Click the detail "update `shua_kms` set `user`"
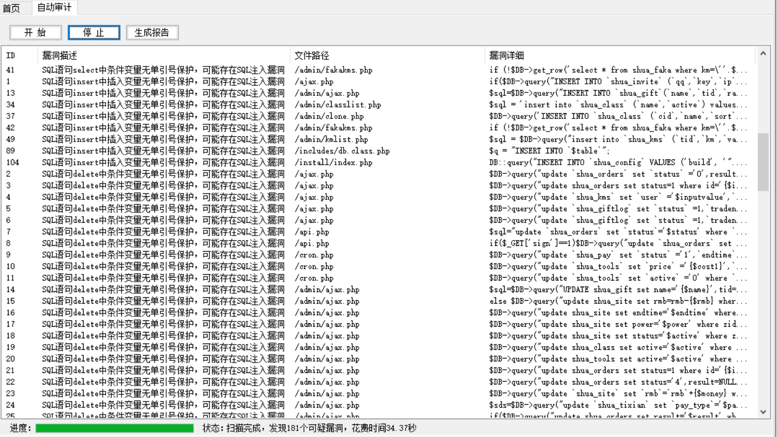Image resolution: width=778 pixels, height=437 pixels. (618, 197)
